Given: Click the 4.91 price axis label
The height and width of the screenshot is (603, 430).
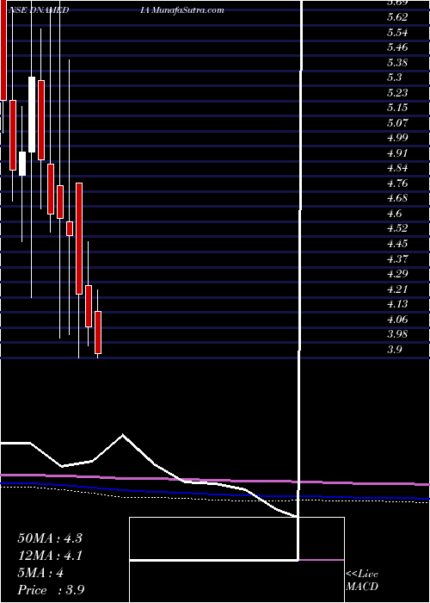Looking at the screenshot, I should (397, 153).
